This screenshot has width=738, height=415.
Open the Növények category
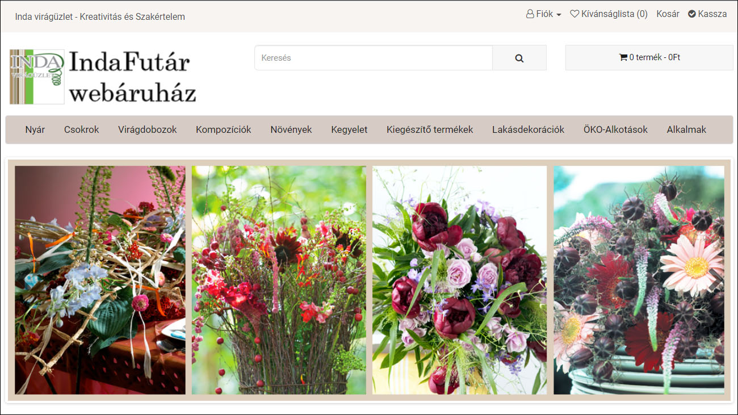point(291,129)
